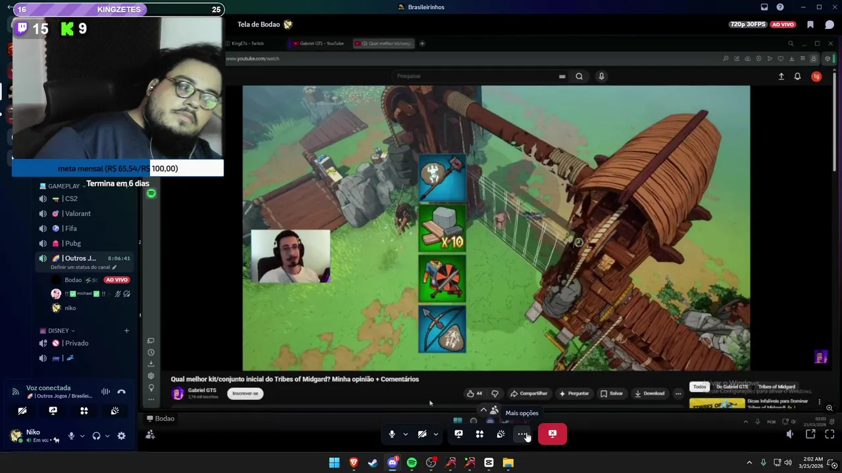Toggle camera in the call control bar

click(x=422, y=434)
